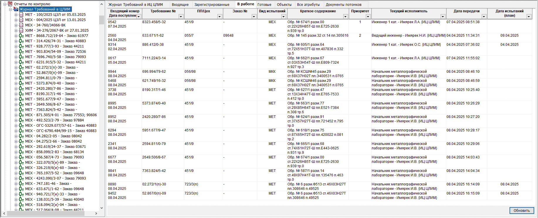The height and width of the screenshot is (218, 538).
Task: Select tree item МЕХ - 492.523/2-79 - Заказ 97884
Action: pyautogui.click(x=54, y=120)
